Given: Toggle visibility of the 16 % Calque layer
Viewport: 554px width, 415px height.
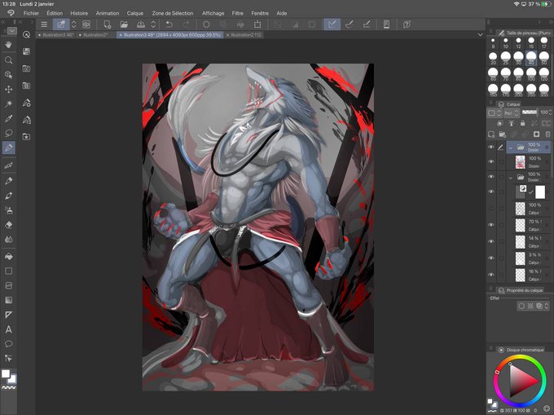Looking at the screenshot, I should tap(491, 275).
